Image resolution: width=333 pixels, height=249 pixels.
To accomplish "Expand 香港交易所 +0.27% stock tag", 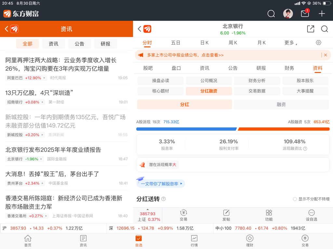I will click(x=27, y=216).
